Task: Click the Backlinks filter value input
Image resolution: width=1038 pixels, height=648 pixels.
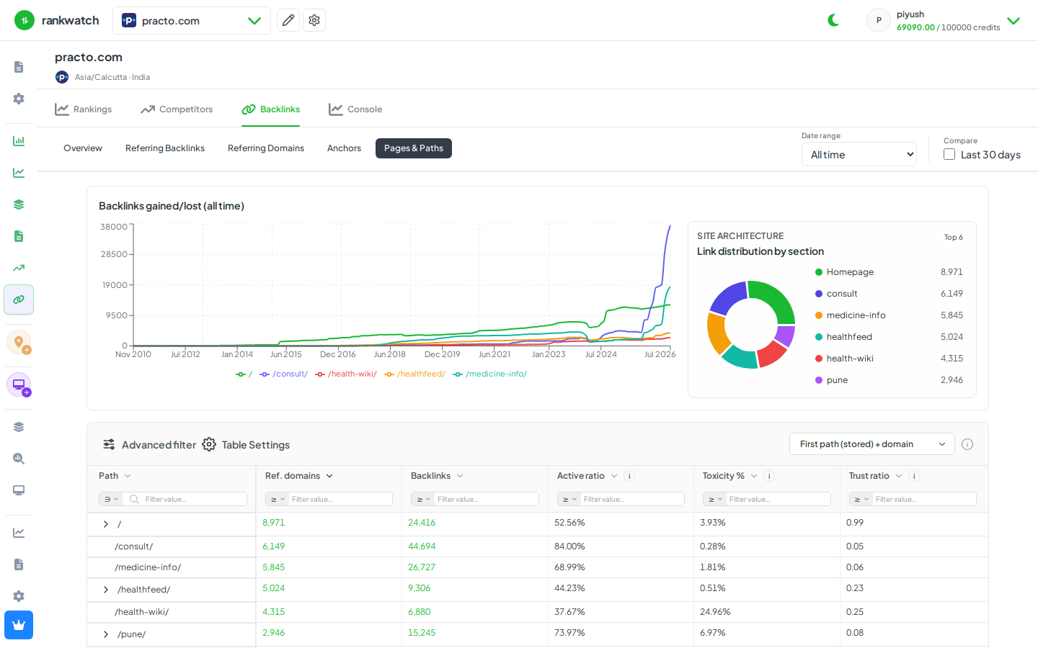Action: click(487, 499)
